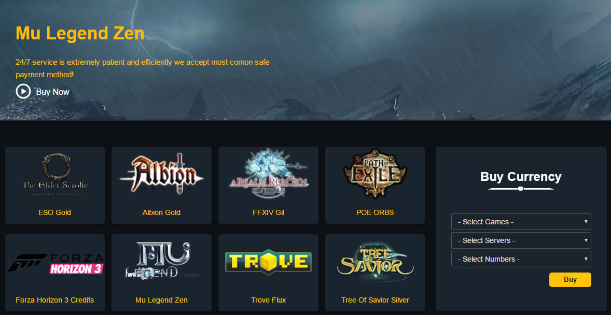Go to Albion Gold text link
The height and width of the screenshot is (315, 611).
click(161, 212)
